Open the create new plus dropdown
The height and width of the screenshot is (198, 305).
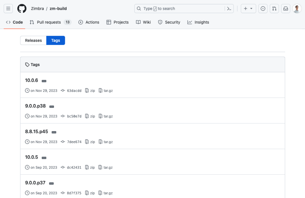pyautogui.click(x=248, y=9)
